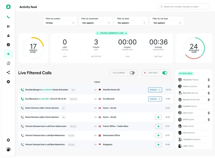Click the Eva Marandi line name

(x=109, y=99)
